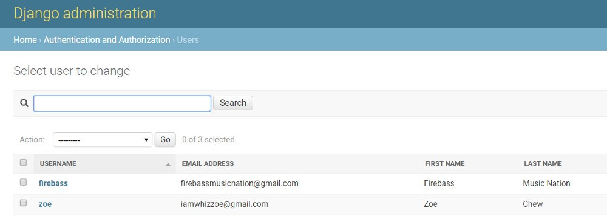Image resolution: width=607 pixels, height=219 pixels.
Task: Open the Action dropdown menu
Action: (102, 140)
